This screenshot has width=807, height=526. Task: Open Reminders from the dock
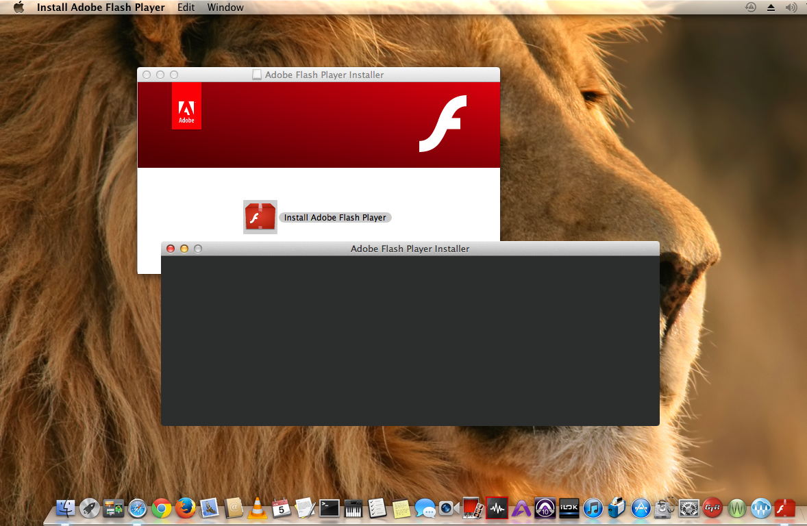click(377, 508)
